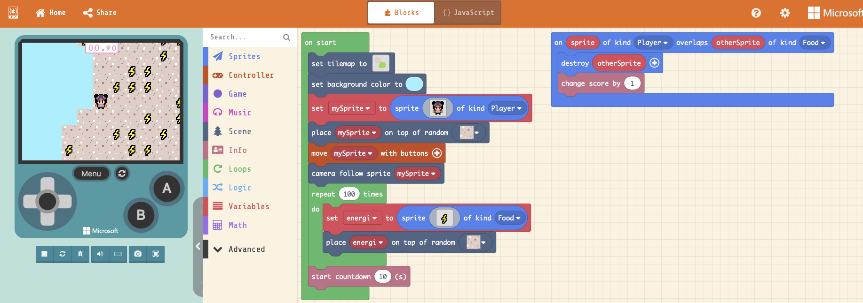The width and height of the screenshot is (863, 303).
Task: Collapse the simulator panel with the arrow
Action: 198,246
